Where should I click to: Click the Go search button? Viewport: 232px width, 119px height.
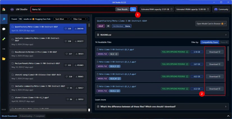pos(133,9)
